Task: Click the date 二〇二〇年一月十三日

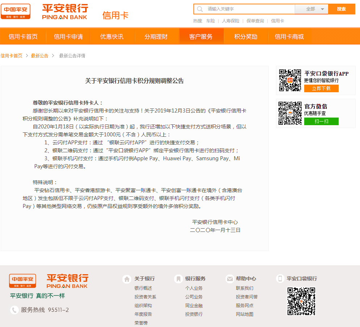Action: click(x=215, y=230)
